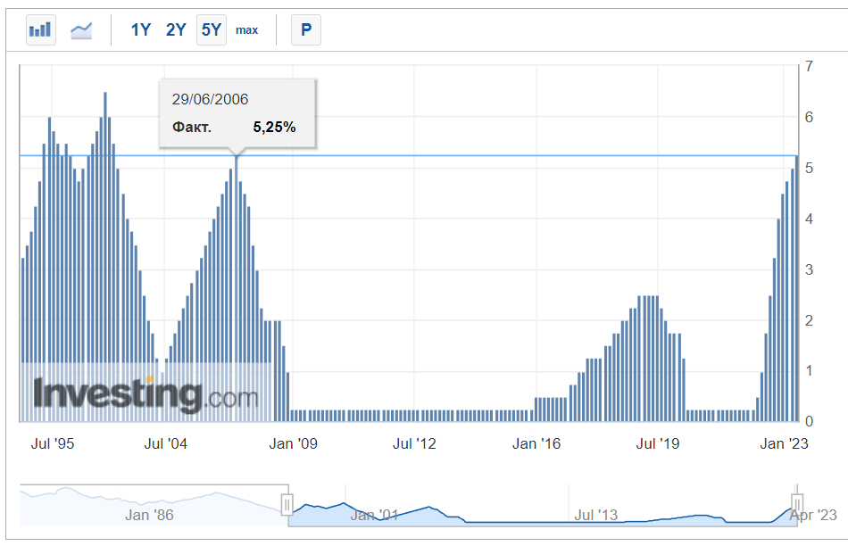Click the P button in toolbar
848x546 pixels.
306,29
